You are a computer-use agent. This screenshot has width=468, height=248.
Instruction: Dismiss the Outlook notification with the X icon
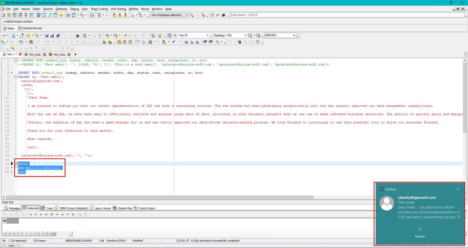pos(457,189)
